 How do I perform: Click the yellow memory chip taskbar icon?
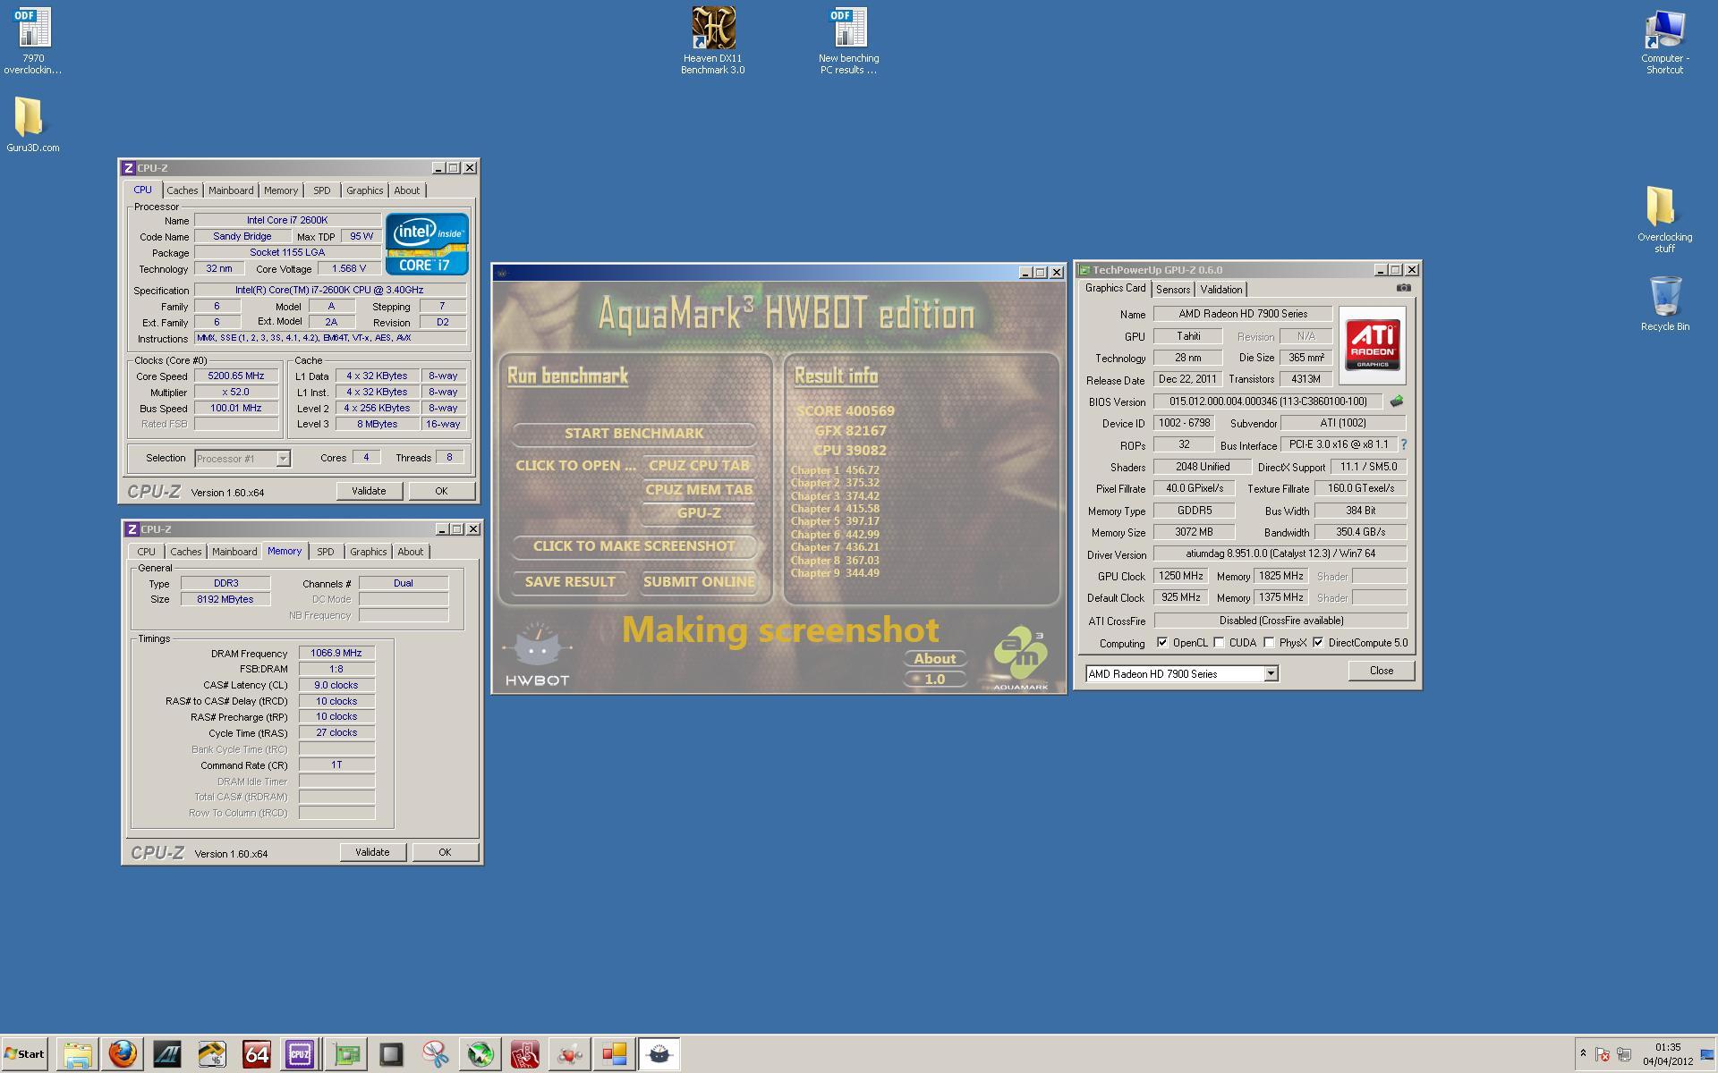[212, 1054]
